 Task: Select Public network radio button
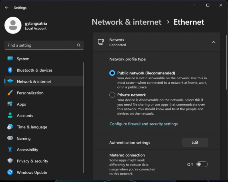[x=112, y=73]
